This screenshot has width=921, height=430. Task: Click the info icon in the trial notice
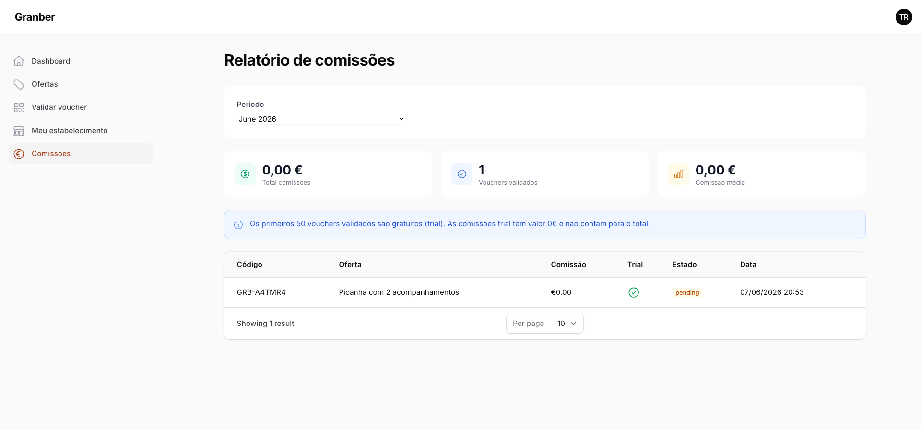(x=238, y=225)
